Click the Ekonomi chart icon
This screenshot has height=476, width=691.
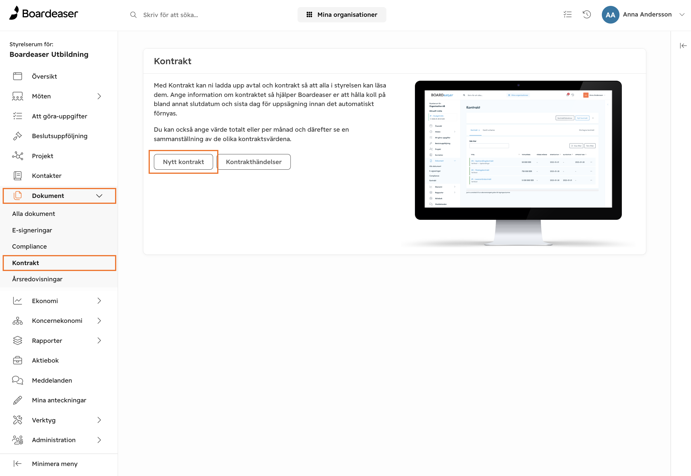tap(18, 301)
